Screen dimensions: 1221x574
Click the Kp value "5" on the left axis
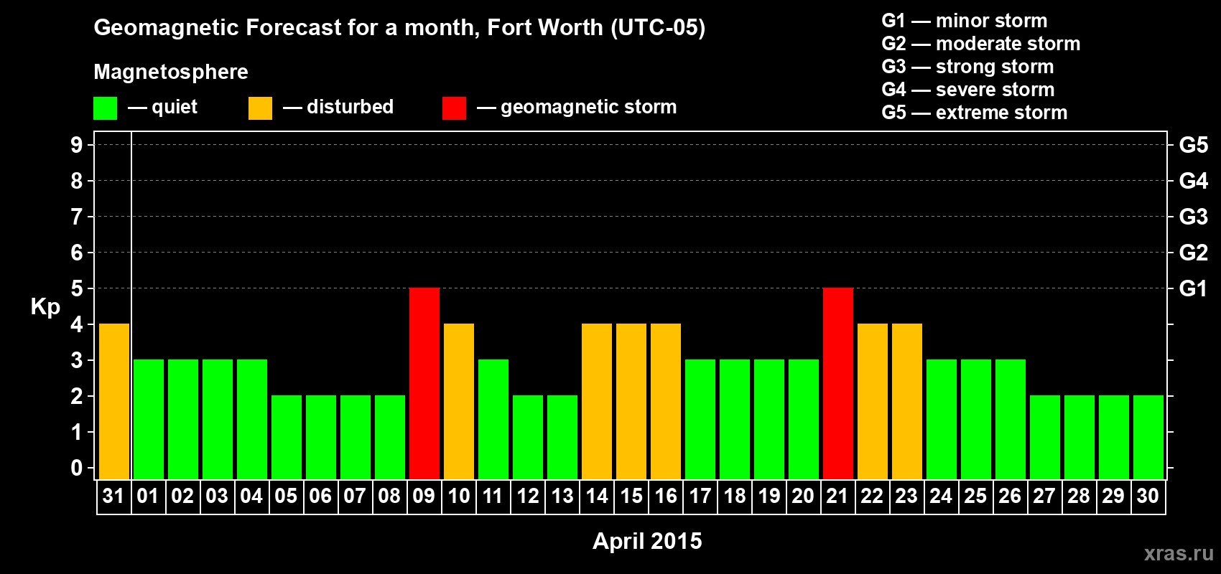click(x=77, y=288)
